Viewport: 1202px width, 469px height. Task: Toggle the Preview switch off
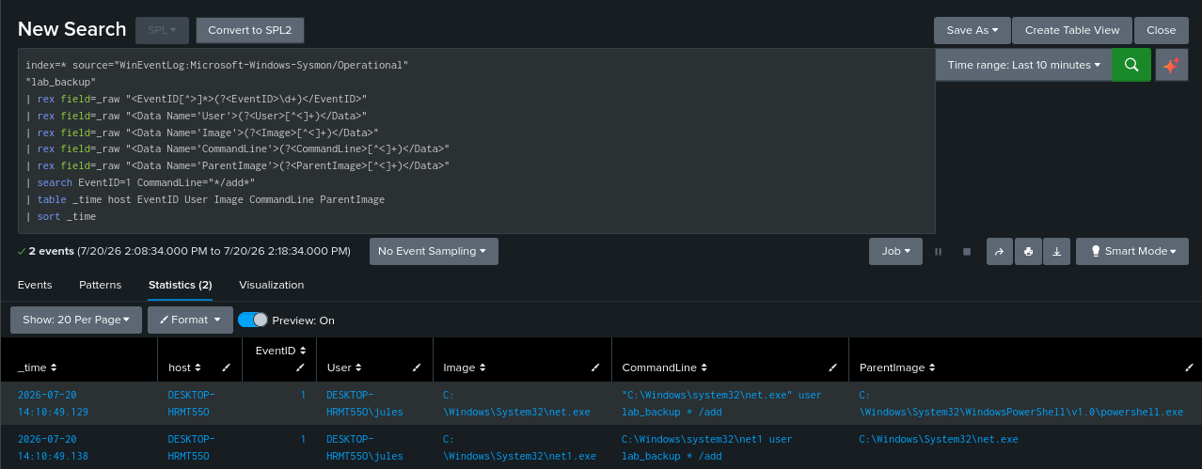tap(253, 320)
